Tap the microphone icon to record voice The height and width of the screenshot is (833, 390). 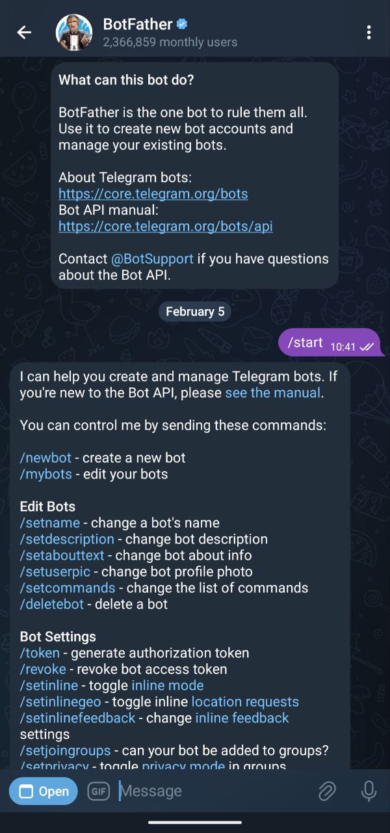tap(369, 791)
